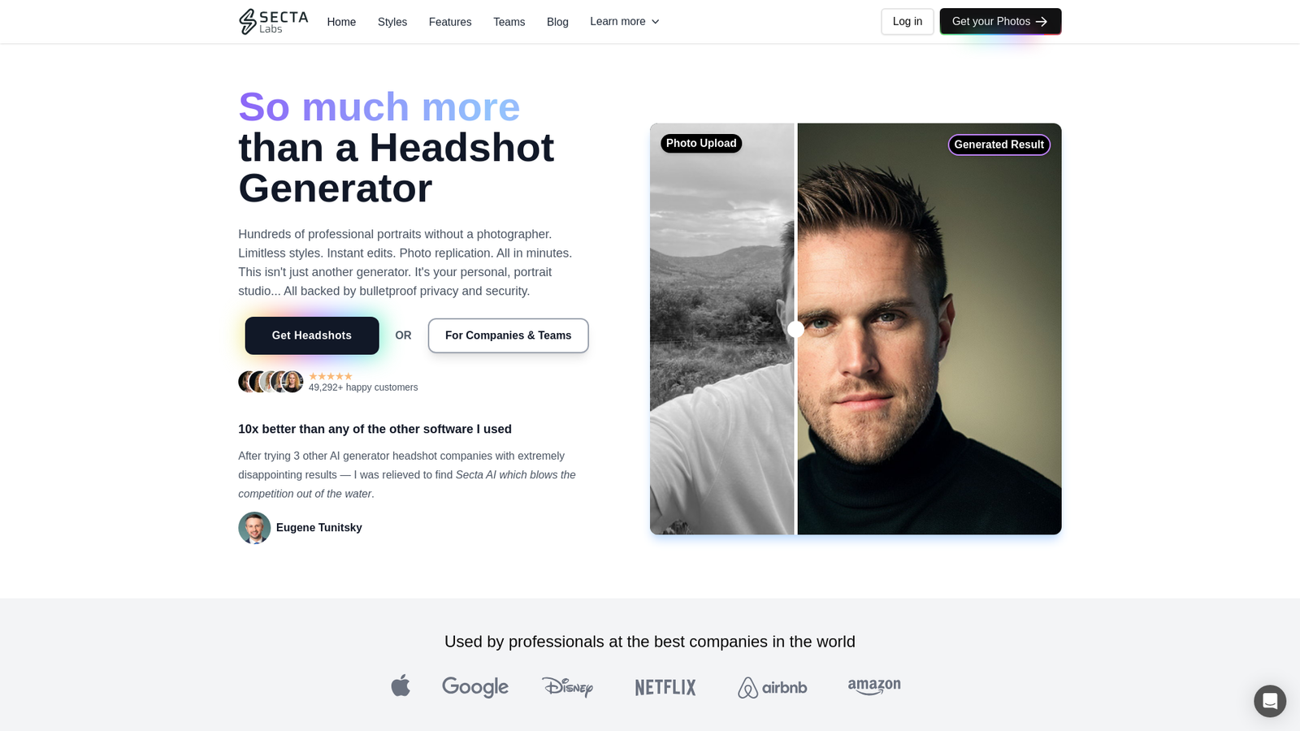Screen dimensions: 1300x731
Task: Open the Features menu item
Action: pos(450,22)
